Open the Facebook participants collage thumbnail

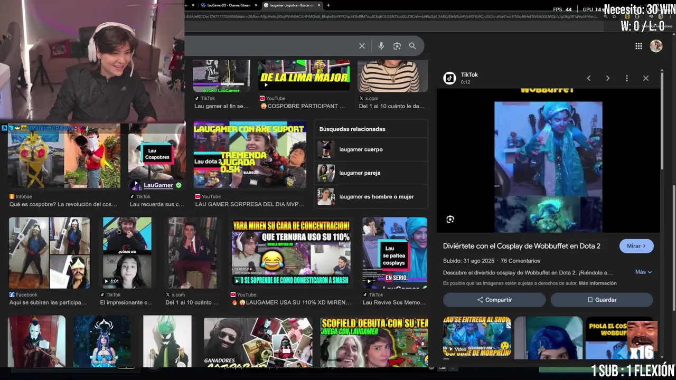[49, 253]
